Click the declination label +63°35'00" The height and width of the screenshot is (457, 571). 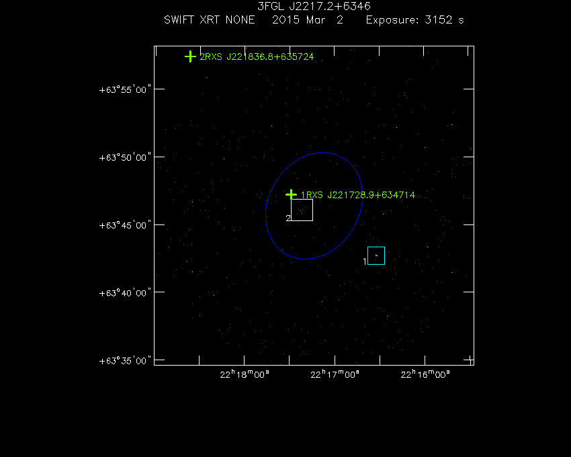[x=125, y=360]
